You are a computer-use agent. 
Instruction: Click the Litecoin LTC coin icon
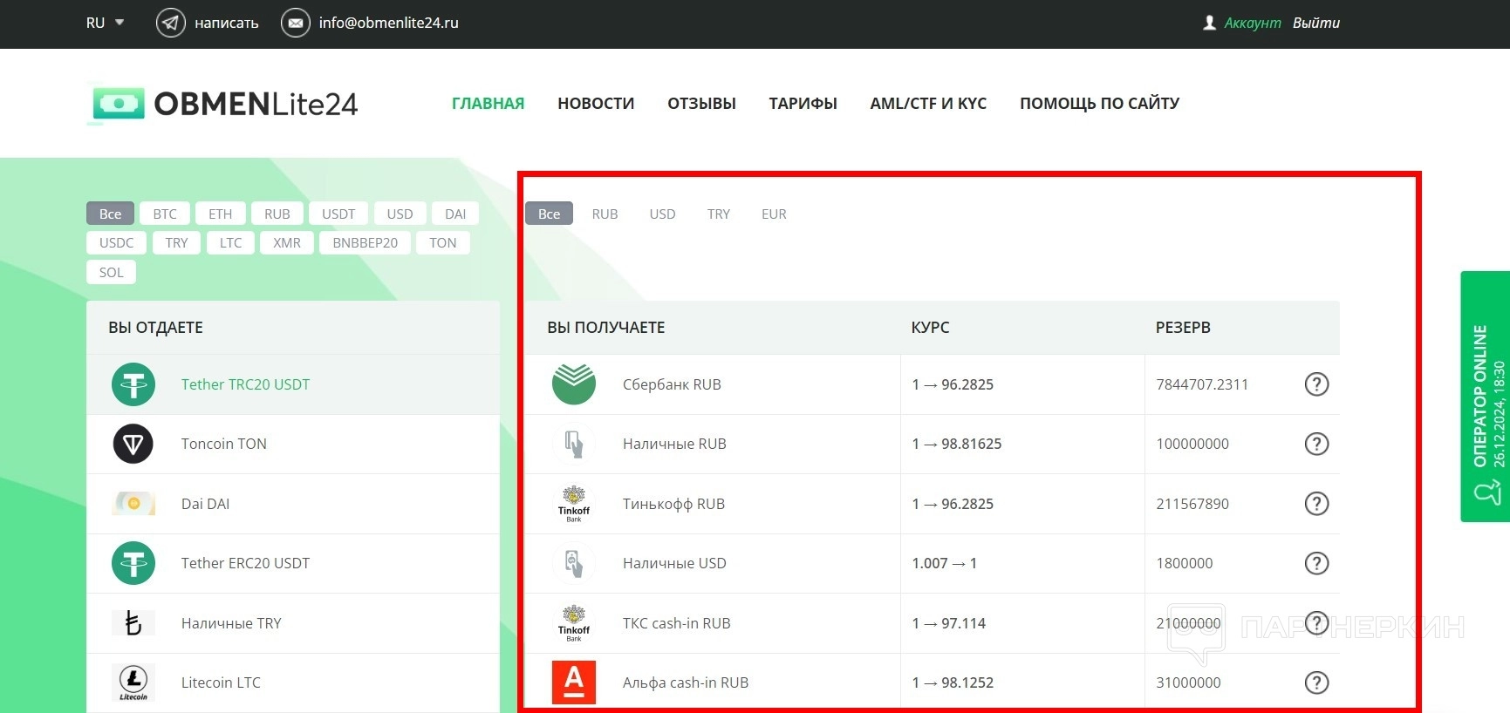click(133, 682)
